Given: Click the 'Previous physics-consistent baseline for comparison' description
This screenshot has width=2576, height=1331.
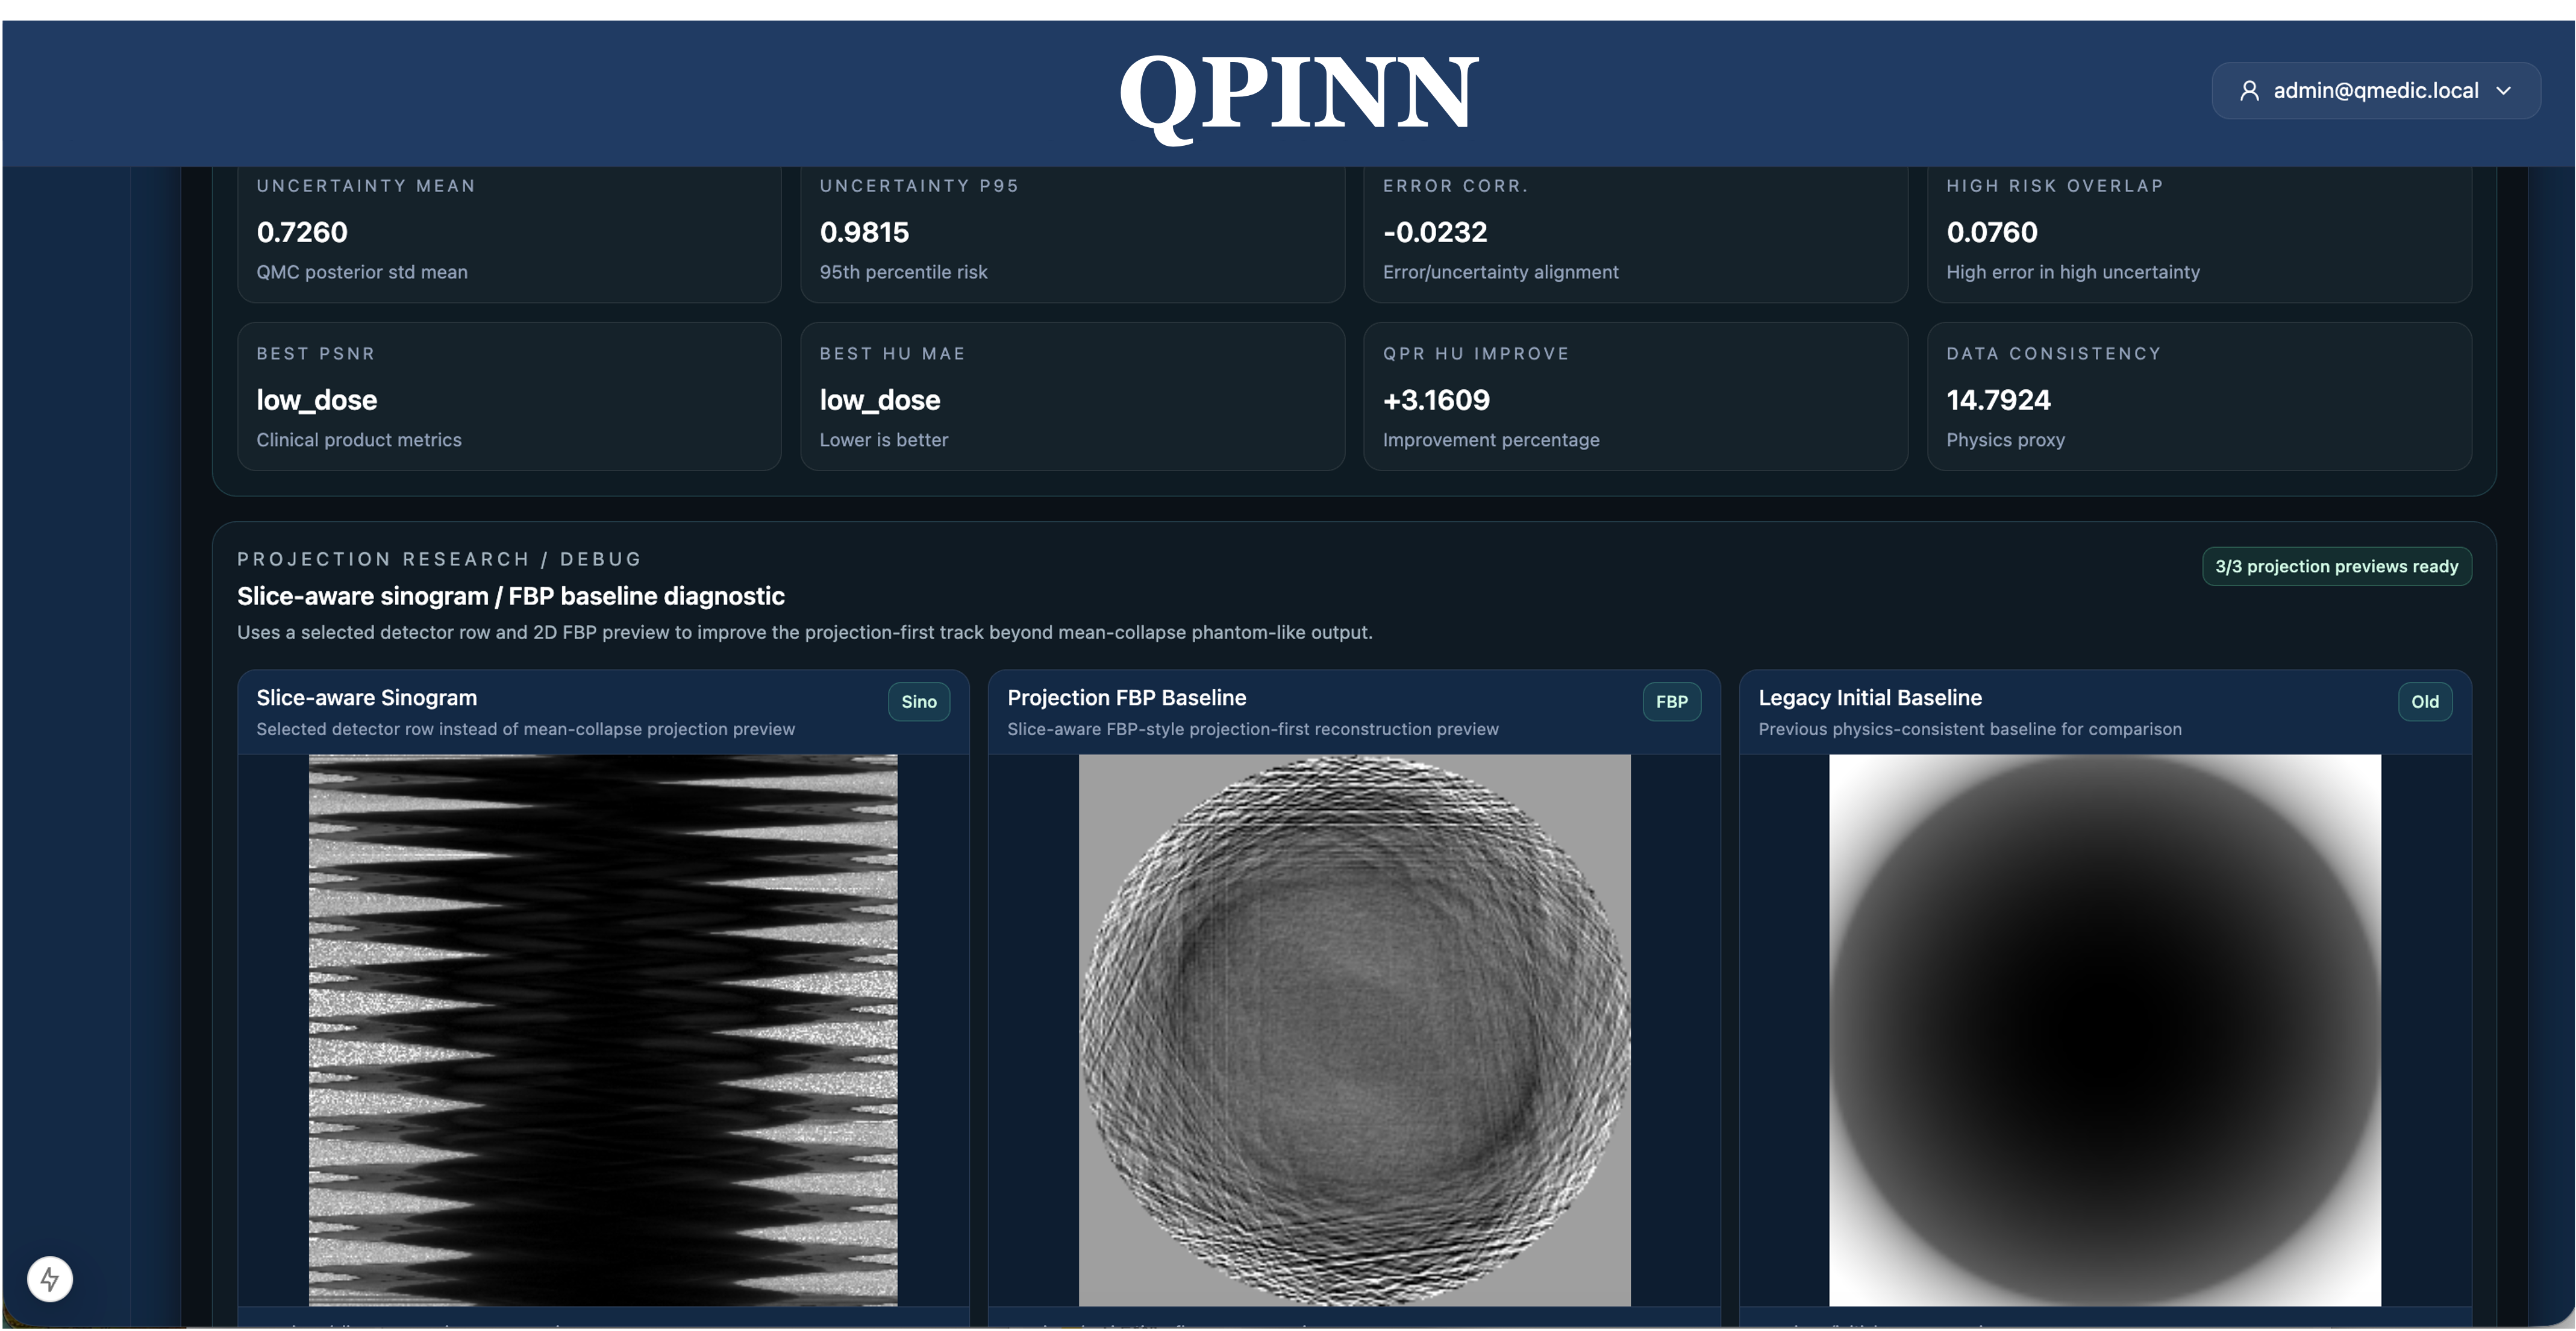Looking at the screenshot, I should coord(1969,729).
